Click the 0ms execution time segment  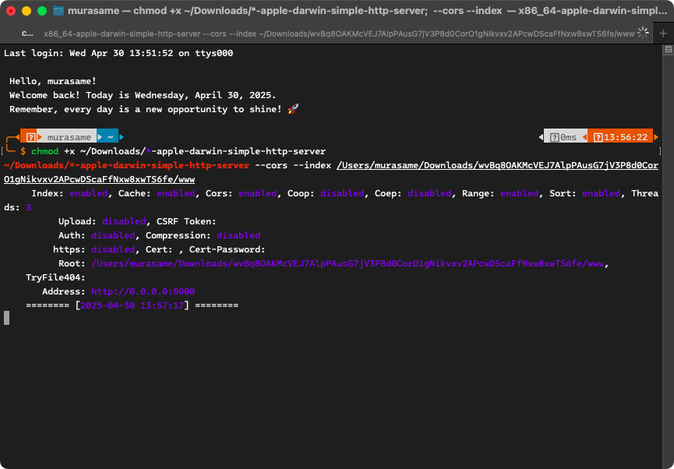(563, 137)
